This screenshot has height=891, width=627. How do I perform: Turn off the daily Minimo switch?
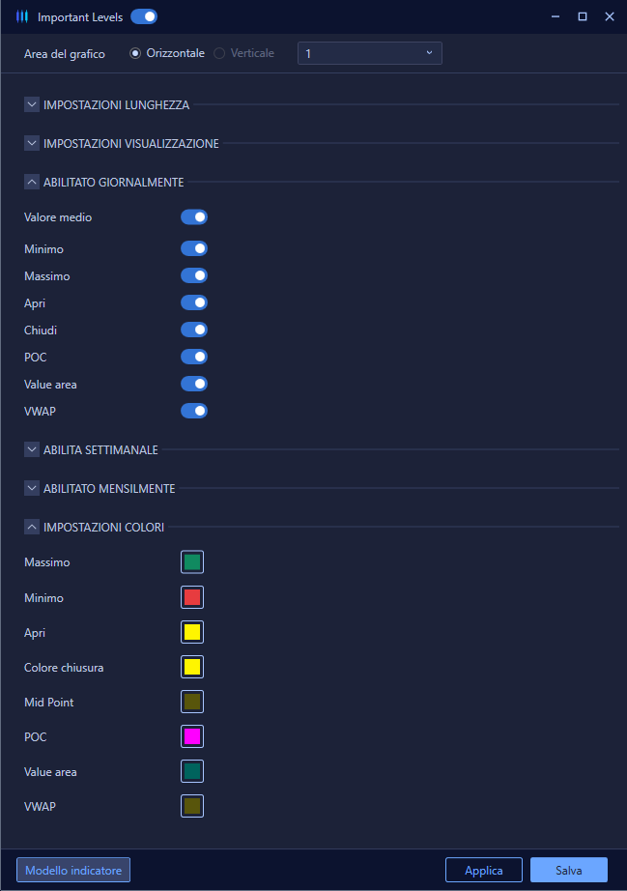coord(194,249)
